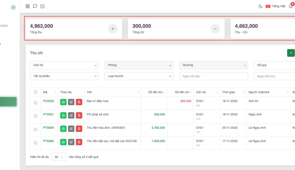
Task: Toggle dark mode moon icon
Action: coord(260,6)
